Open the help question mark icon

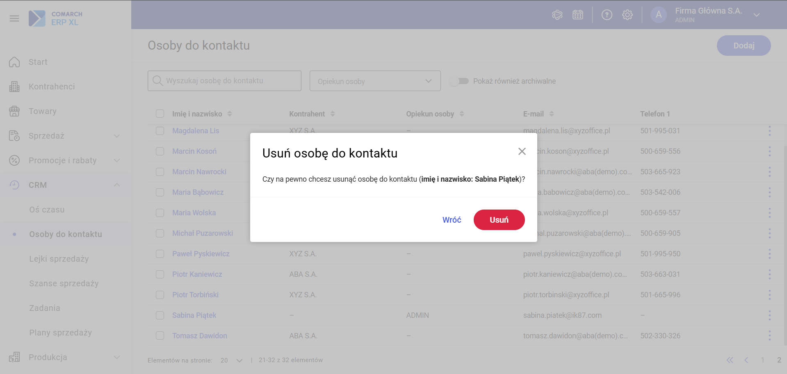click(607, 15)
